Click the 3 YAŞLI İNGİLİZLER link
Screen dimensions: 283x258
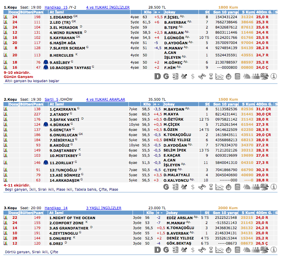click(103, 208)
